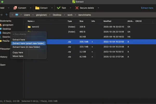Click the giorgiotani home bookmark icon

tap(1, 25)
